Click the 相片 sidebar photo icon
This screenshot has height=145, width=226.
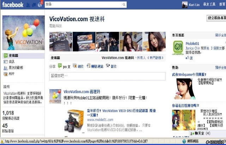point(6,74)
